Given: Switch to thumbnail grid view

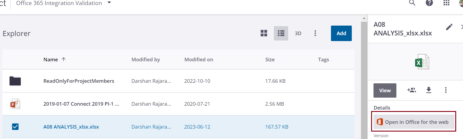Looking at the screenshot, I should click(x=264, y=33).
